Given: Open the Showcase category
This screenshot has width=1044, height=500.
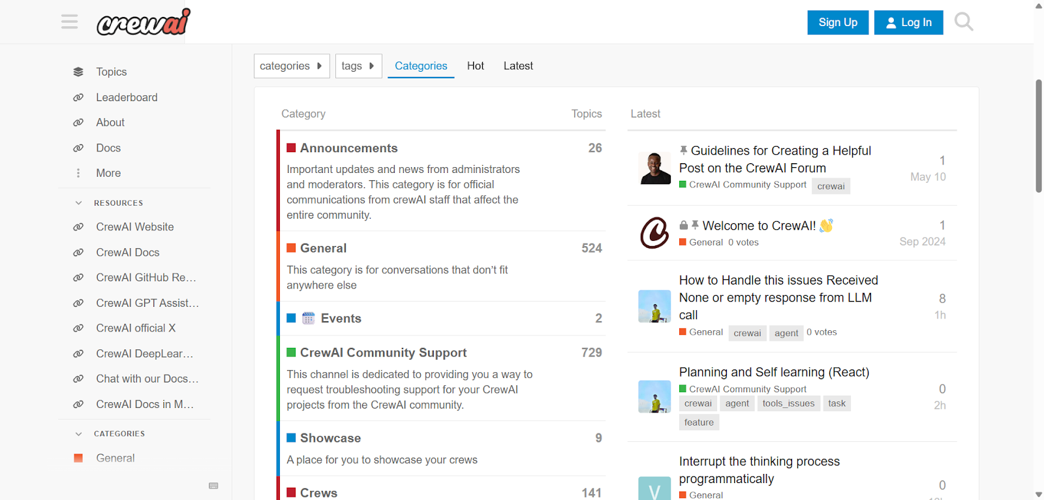Looking at the screenshot, I should pyautogui.click(x=330, y=438).
